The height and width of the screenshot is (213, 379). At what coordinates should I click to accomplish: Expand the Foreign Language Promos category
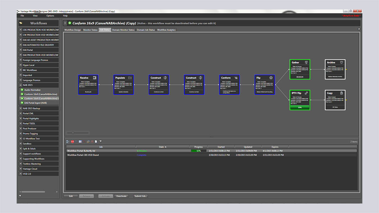point(21,60)
